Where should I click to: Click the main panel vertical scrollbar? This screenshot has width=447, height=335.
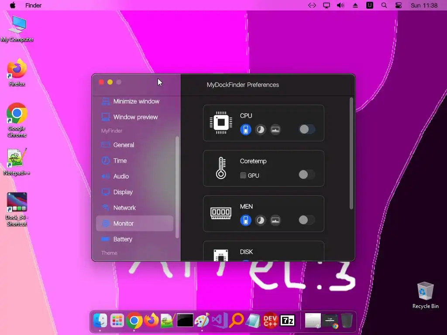351,154
